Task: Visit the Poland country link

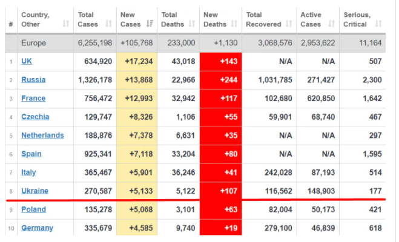Action: tap(34, 209)
